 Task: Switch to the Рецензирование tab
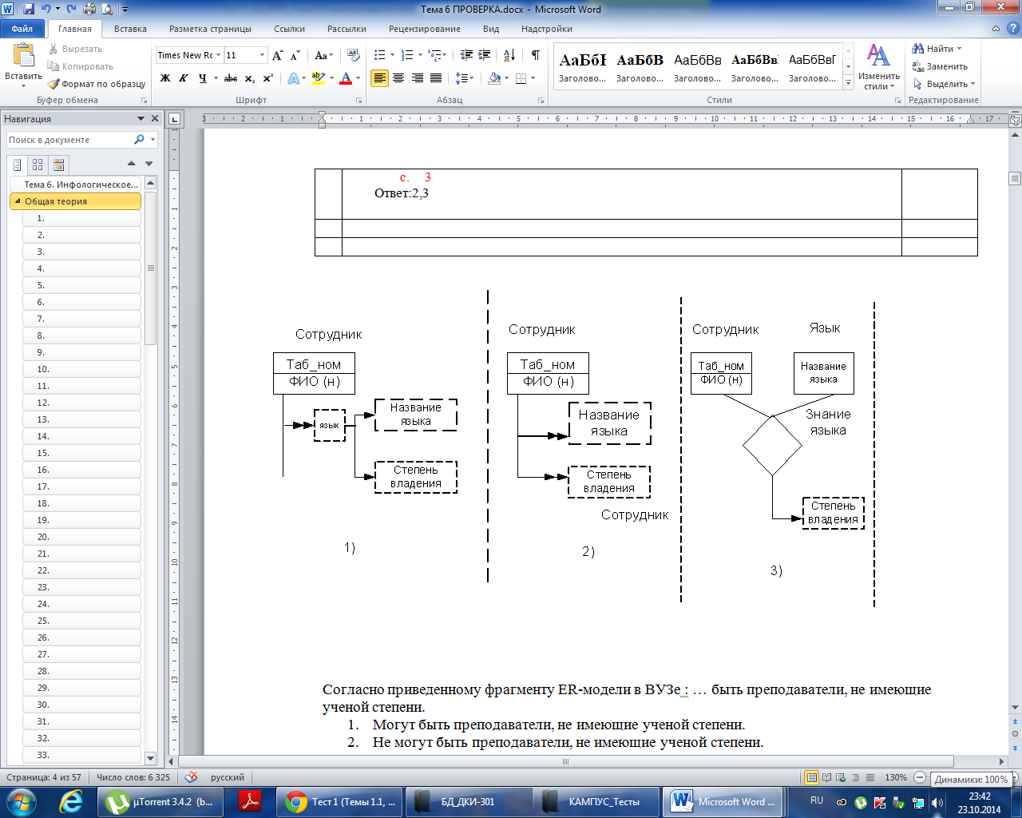(425, 29)
